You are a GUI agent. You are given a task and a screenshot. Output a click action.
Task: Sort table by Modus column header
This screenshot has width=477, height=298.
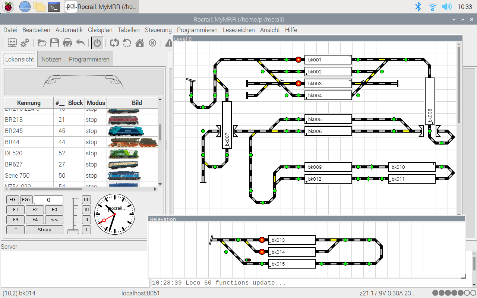coord(96,103)
